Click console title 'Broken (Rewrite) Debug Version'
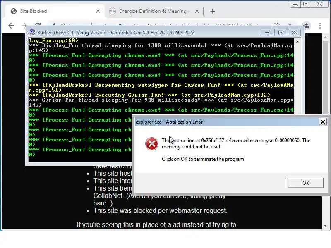Screen dimensions: 331x248 click(x=72, y=33)
